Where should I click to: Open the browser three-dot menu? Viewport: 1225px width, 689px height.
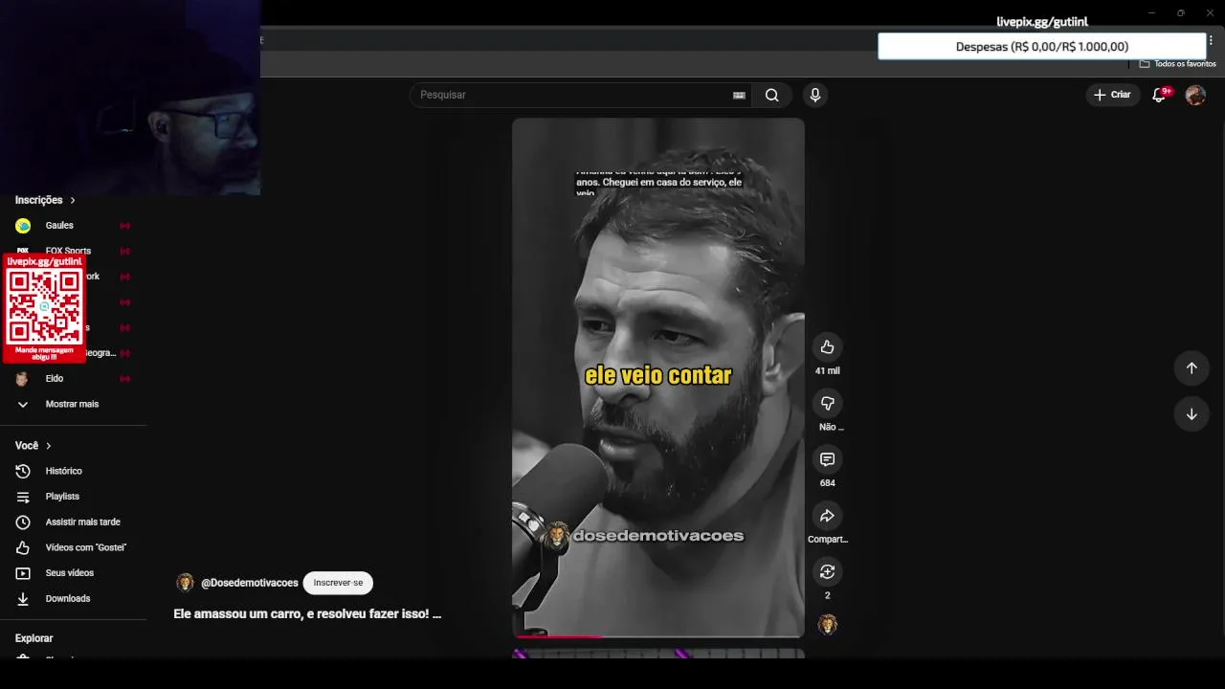point(1211,40)
